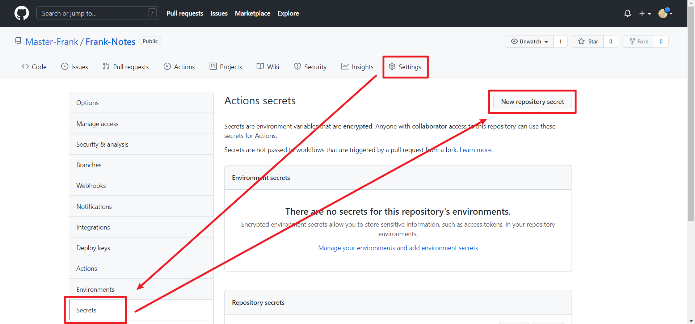Open Pull requests in top navigation
Screen dimensions: 695x324
(185, 13)
